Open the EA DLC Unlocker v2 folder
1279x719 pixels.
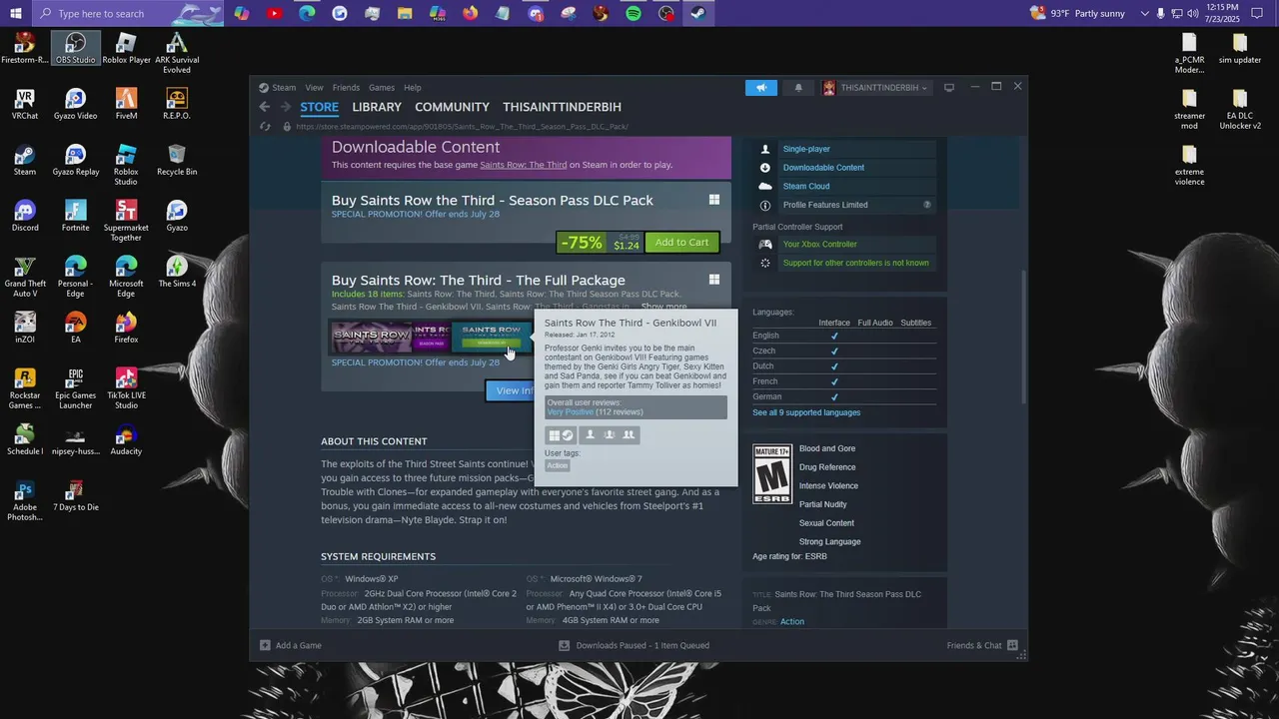coord(1240,108)
